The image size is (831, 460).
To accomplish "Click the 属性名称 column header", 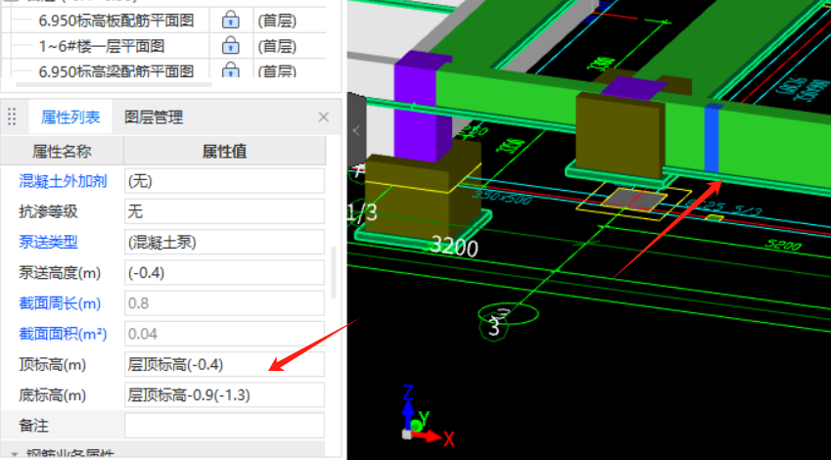I will click(x=62, y=152).
